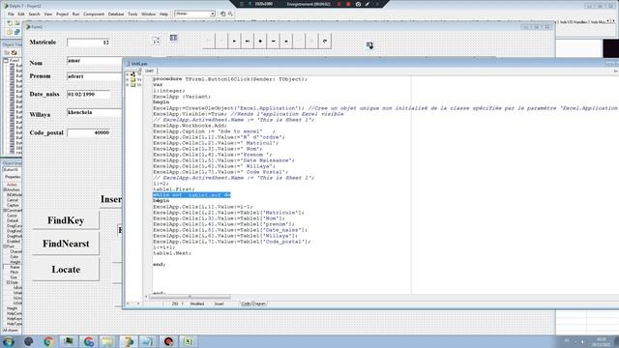619x348 pixels.
Task: Click the DBNavigator cancel edit button
Action: 311,41
